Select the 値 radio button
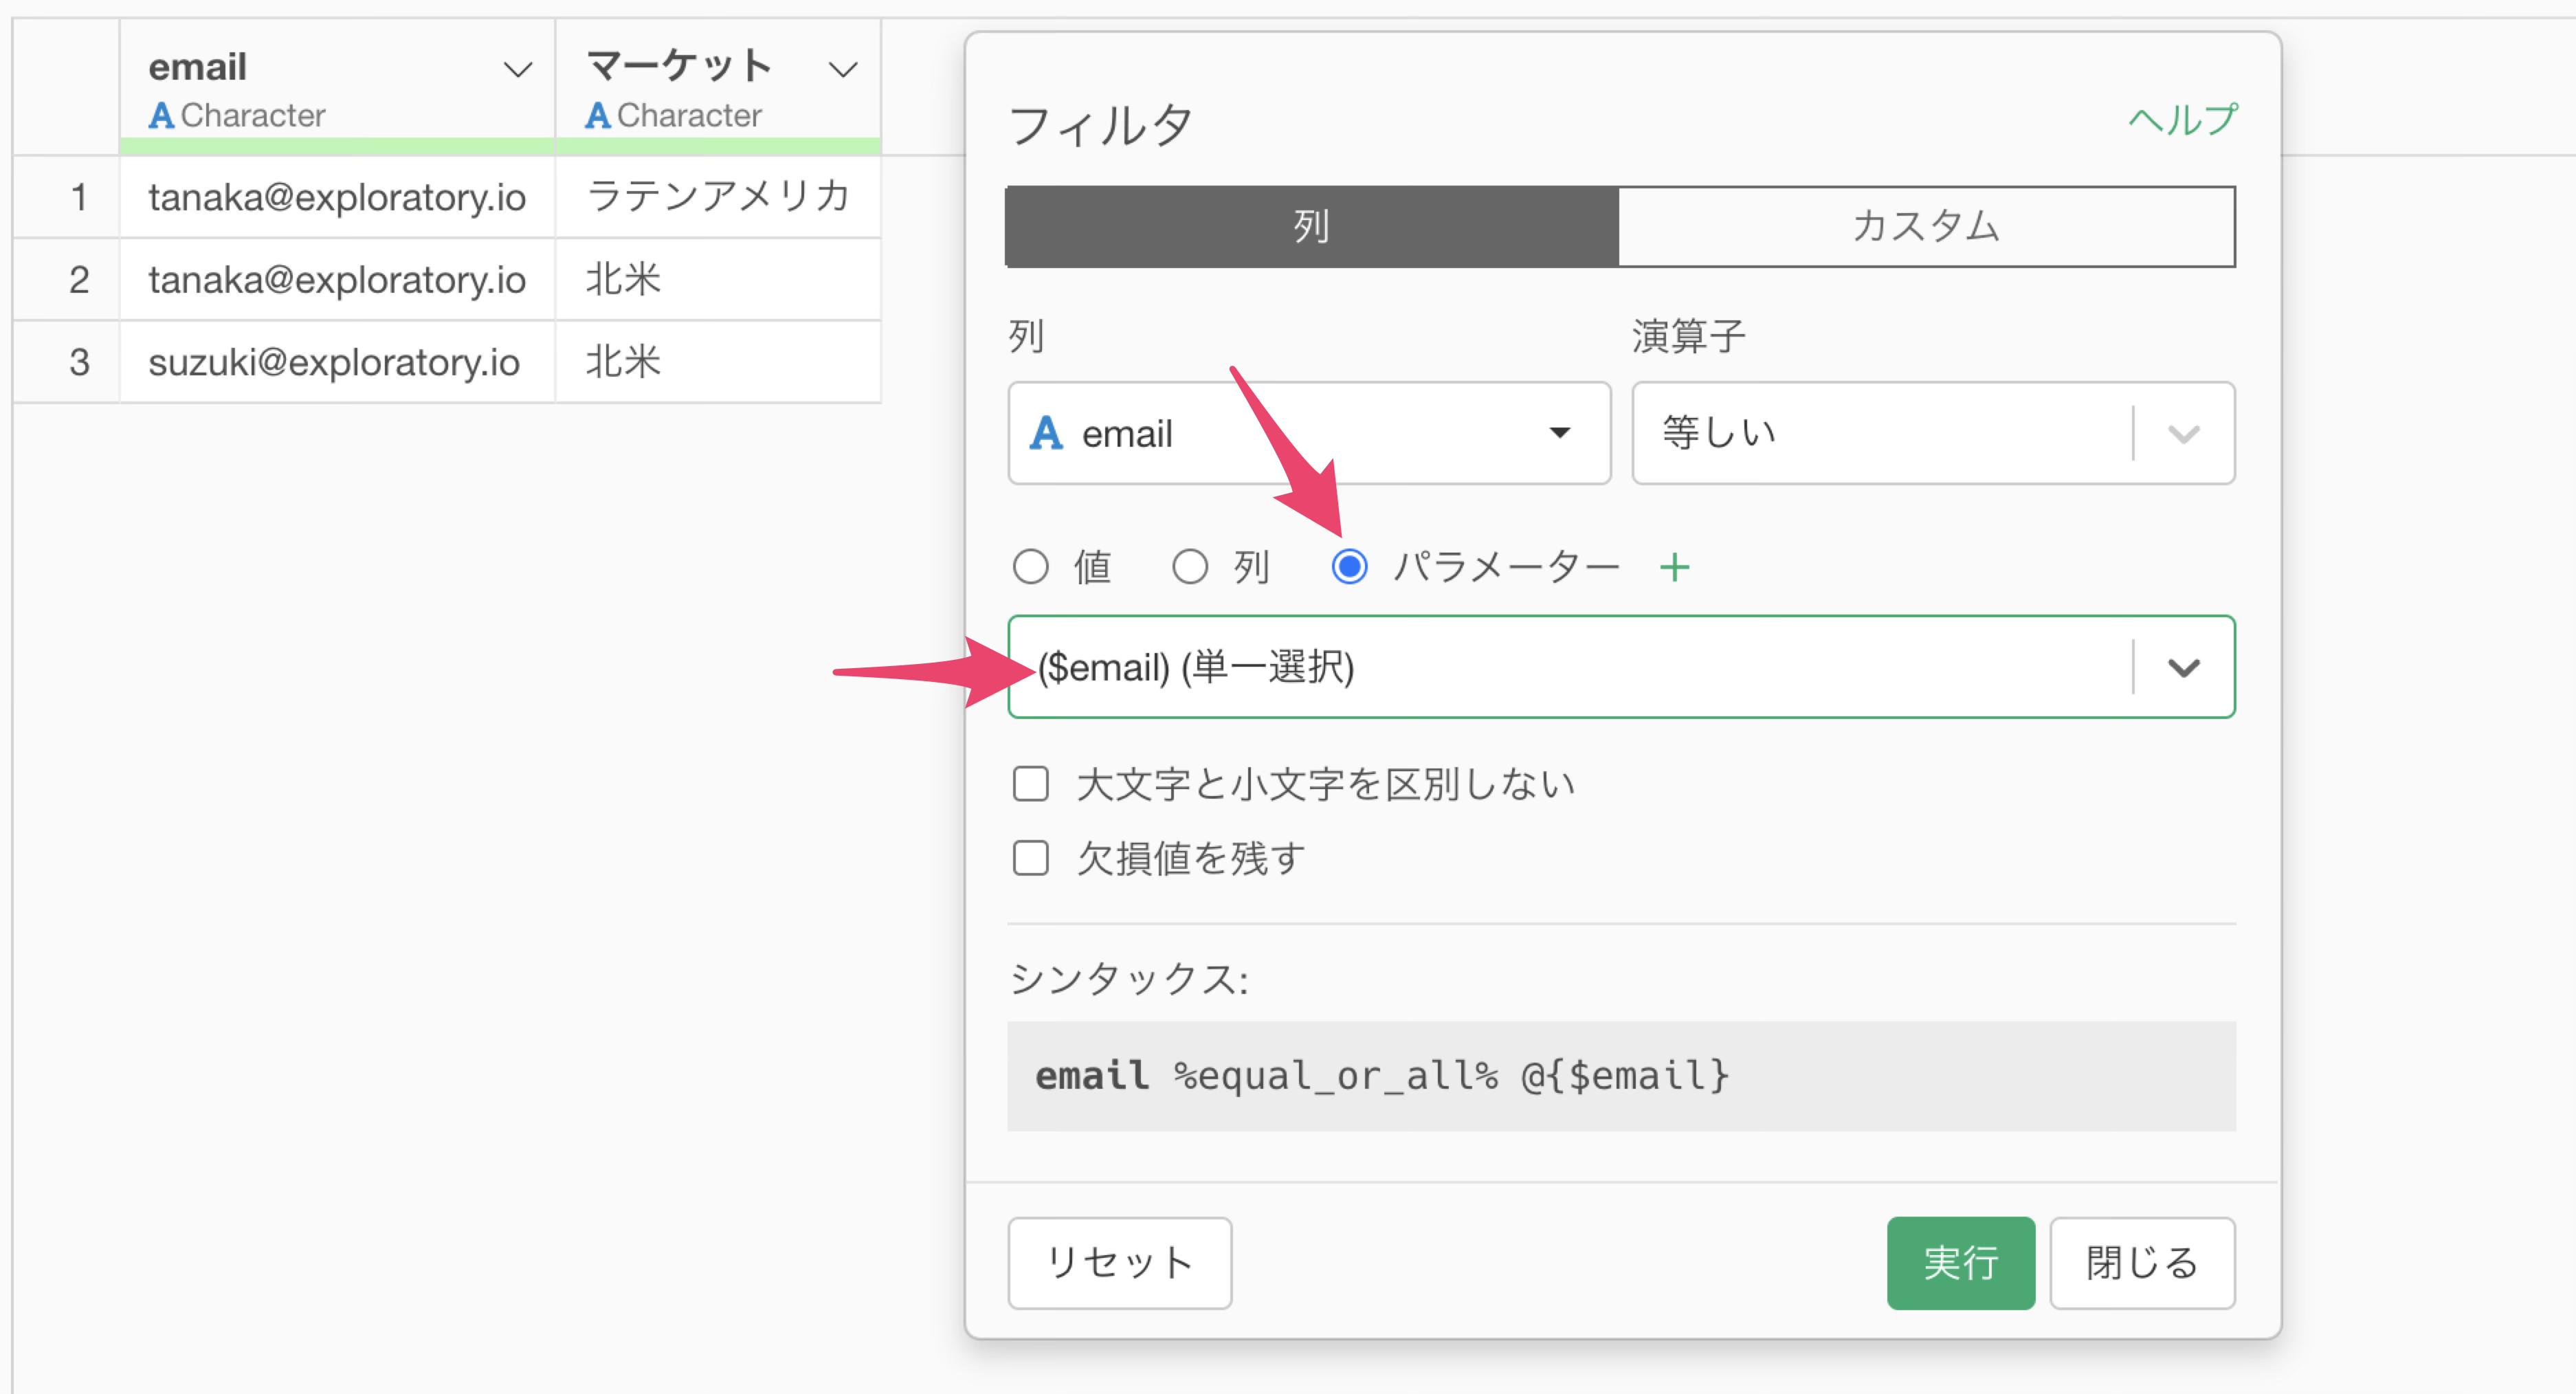Screen dimensions: 2576x1394 [x=1030, y=567]
